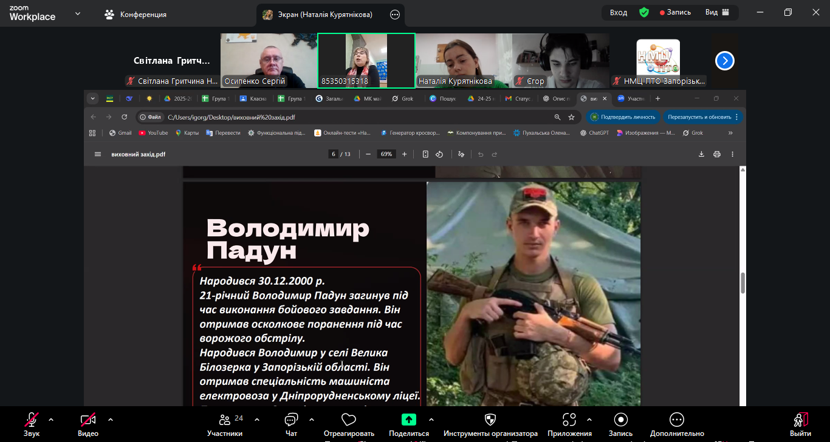
Task: Enable the PDF draw annotation tool
Action: (x=461, y=154)
